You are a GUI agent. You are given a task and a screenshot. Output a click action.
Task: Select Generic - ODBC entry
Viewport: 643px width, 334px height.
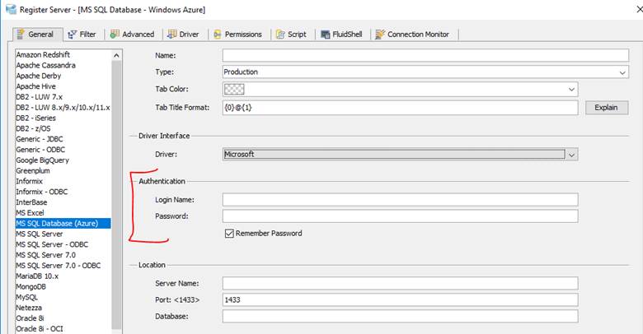tap(40, 150)
